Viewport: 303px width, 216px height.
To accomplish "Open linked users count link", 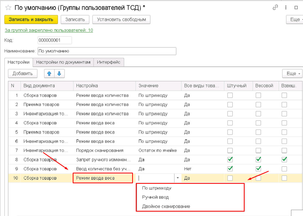I will pos(49,30).
